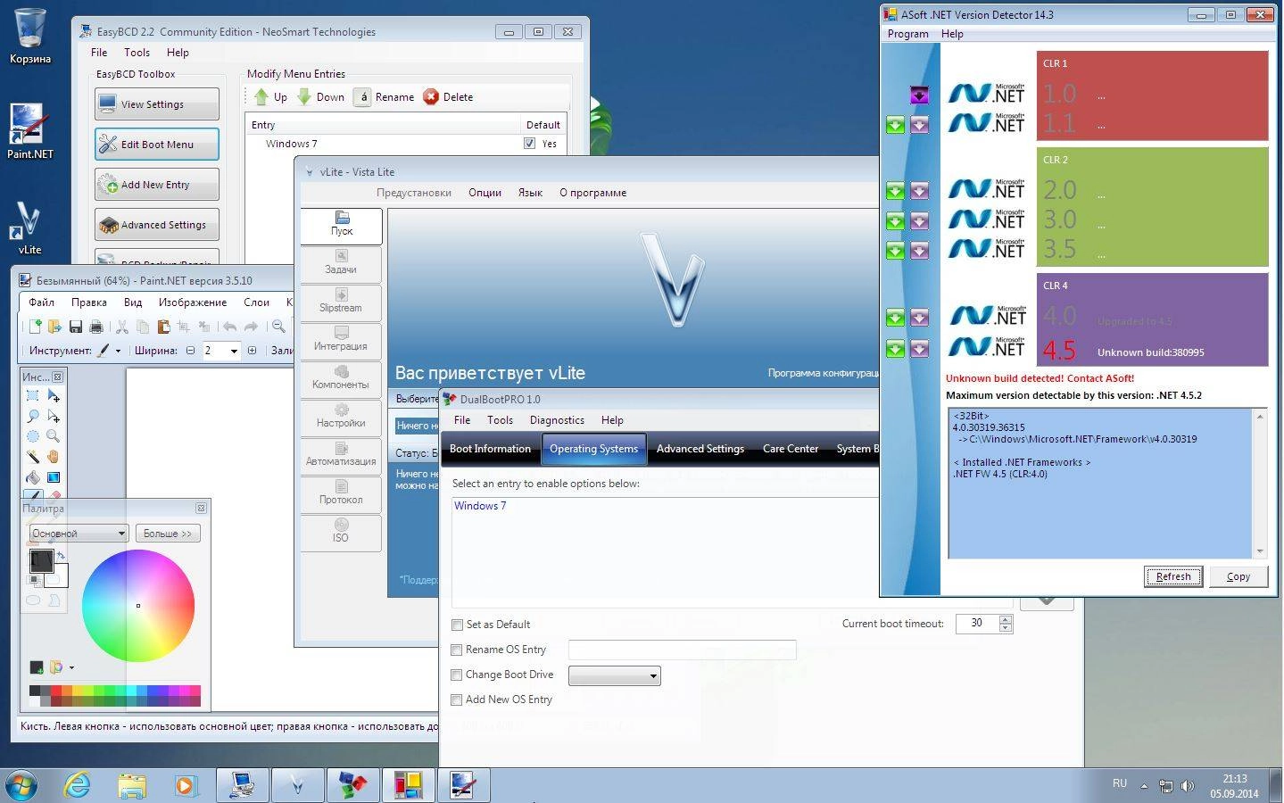Screen dimensions: 1284x803
Task: Open the Файл menu in Paint.NET
Action: point(41,302)
